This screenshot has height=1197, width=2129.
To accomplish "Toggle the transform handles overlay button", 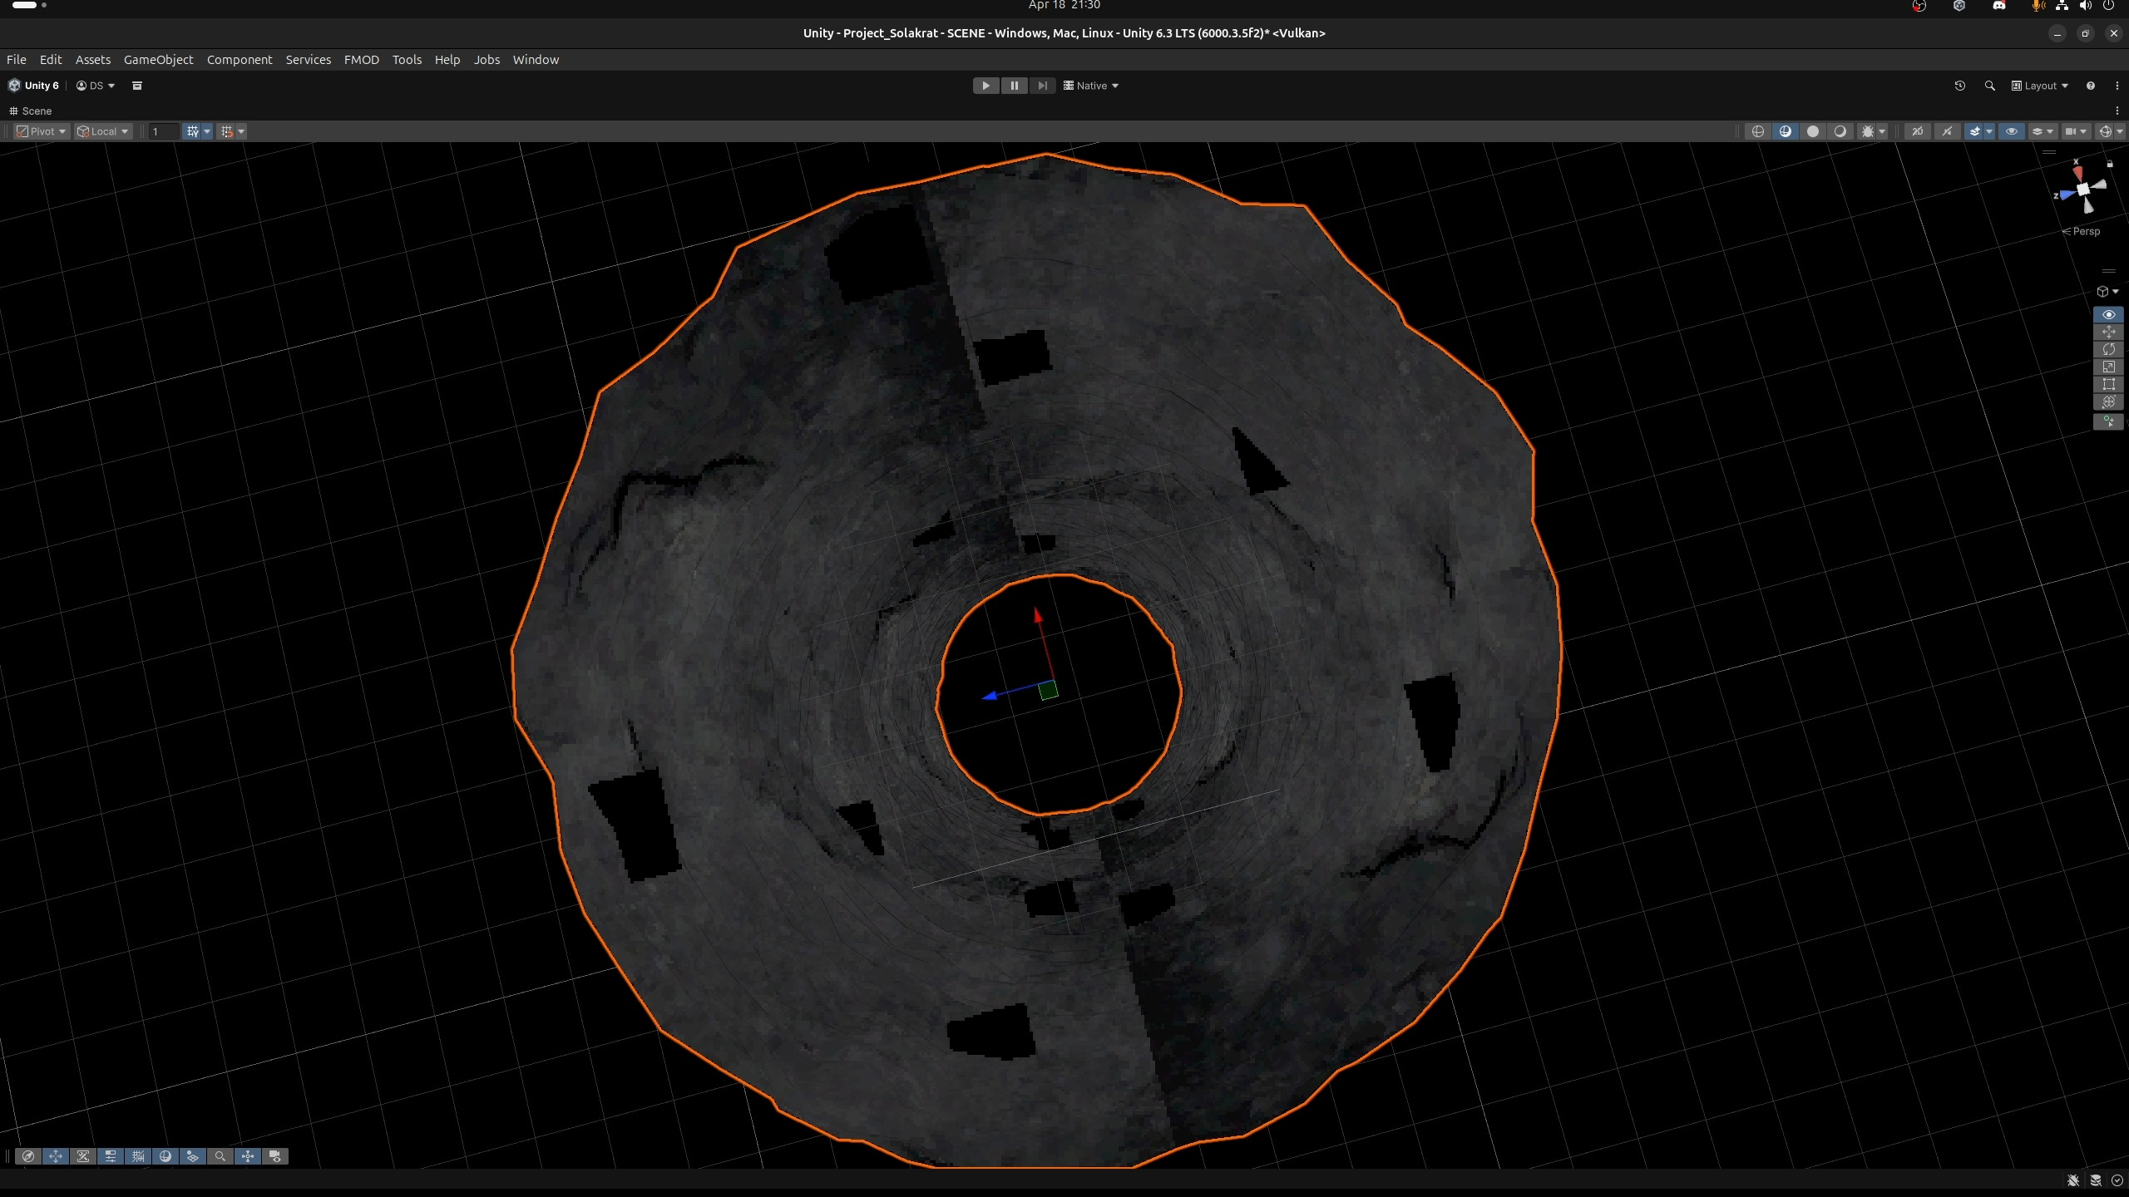I will 248,1156.
